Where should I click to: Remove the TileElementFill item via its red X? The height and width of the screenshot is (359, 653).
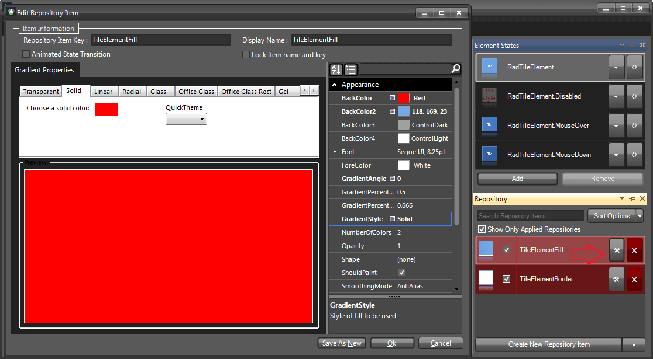[x=634, y=250]
